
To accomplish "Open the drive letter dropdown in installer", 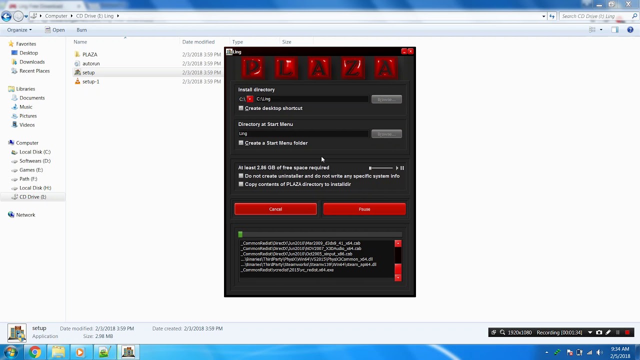I will tap(250, 99).
